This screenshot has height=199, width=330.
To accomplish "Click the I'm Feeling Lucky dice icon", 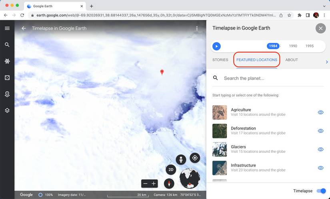I will pyautogui.click(x=7, y=78).
